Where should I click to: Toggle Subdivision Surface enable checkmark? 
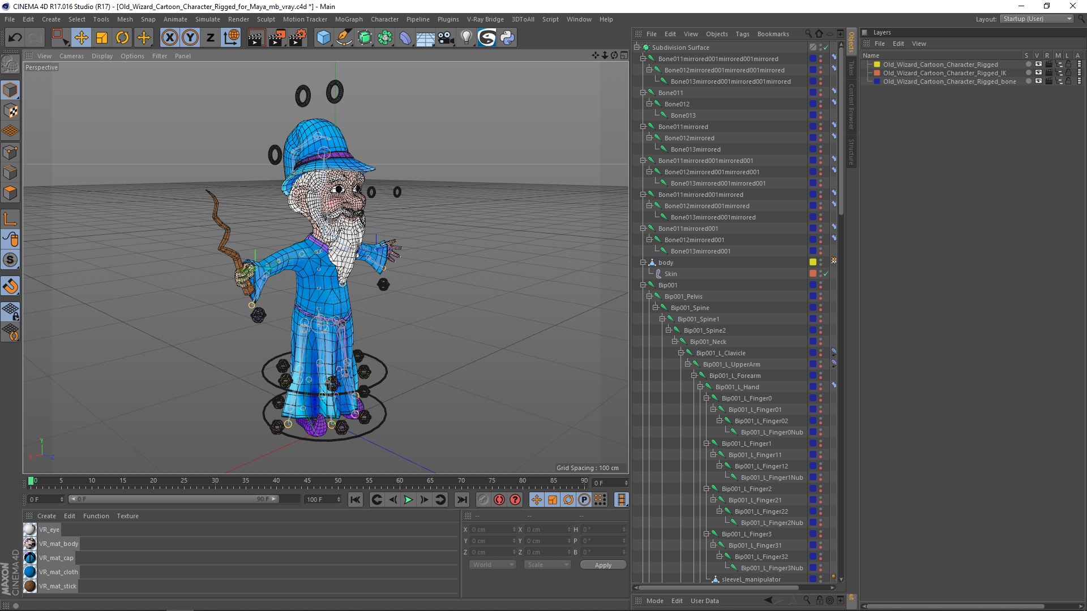tap(826, 48)
